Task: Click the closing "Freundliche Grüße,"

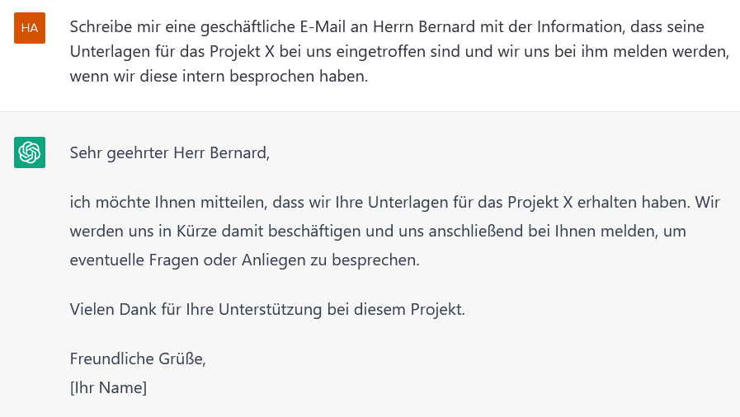Action: [138, 358]
